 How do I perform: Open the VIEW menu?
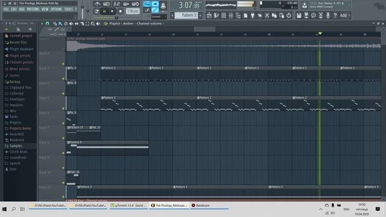coord(45,10)
